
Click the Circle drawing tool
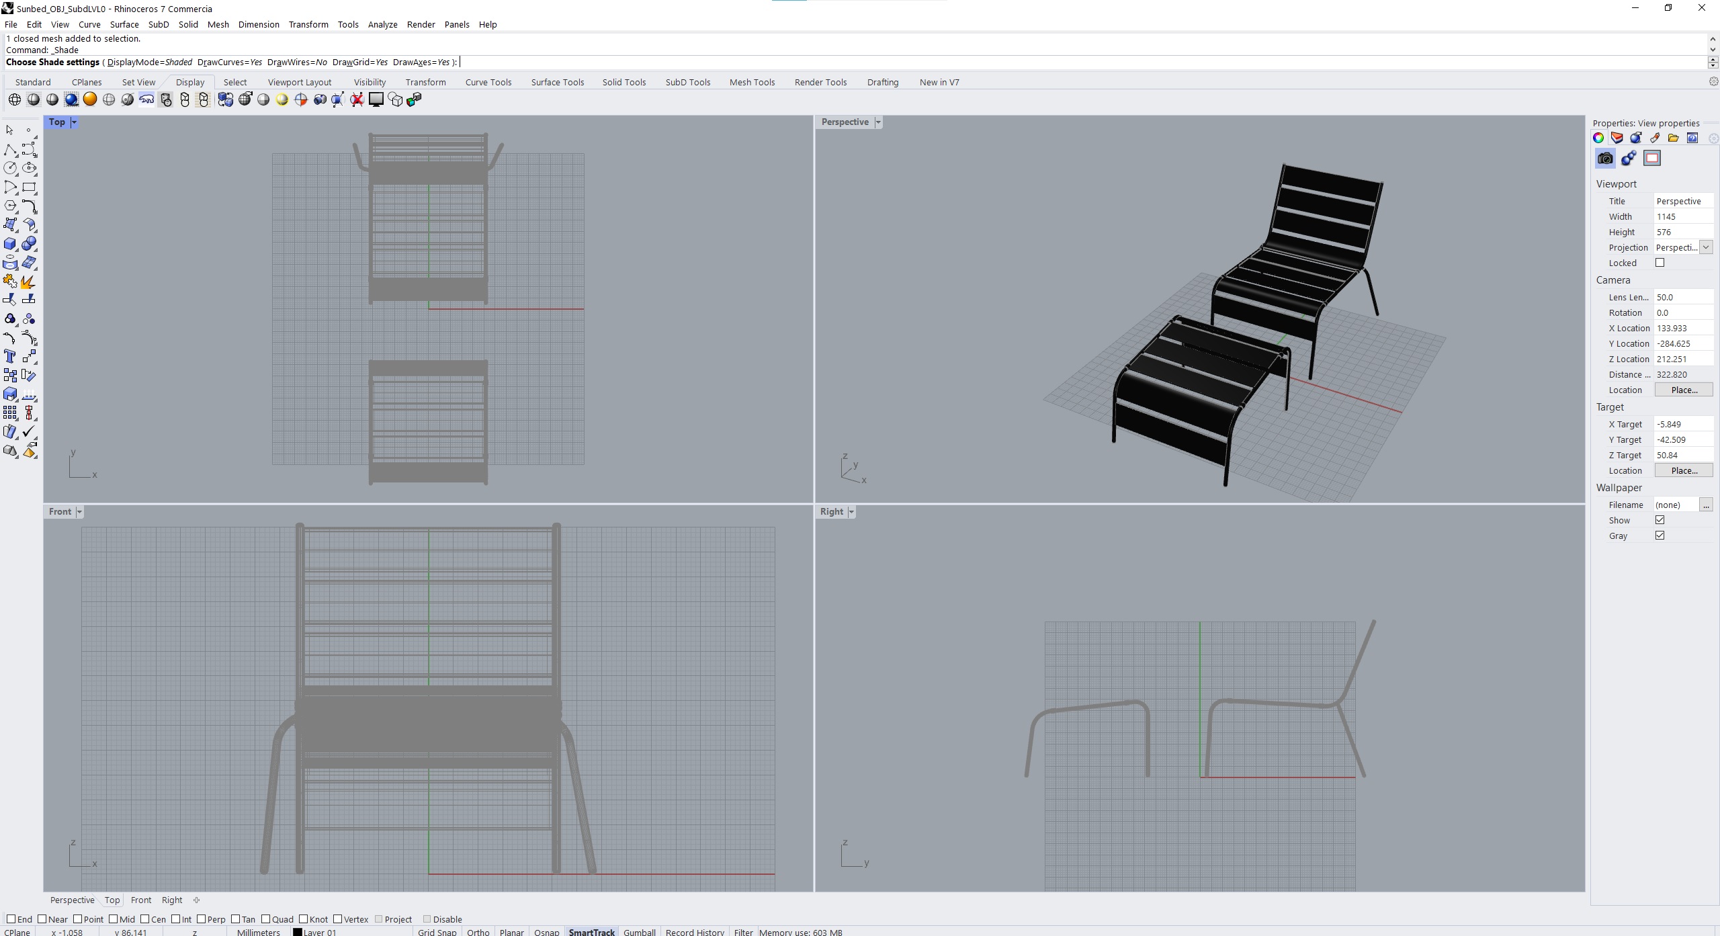tap(10, 168)
